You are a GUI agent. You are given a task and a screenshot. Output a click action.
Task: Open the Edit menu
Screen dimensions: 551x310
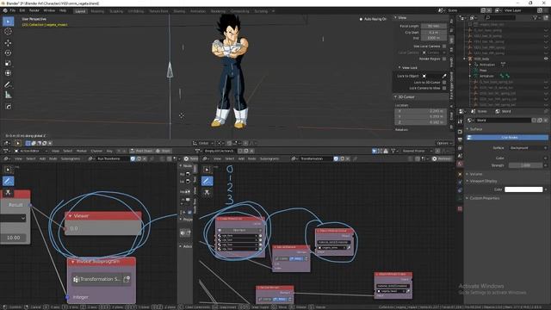22,10
